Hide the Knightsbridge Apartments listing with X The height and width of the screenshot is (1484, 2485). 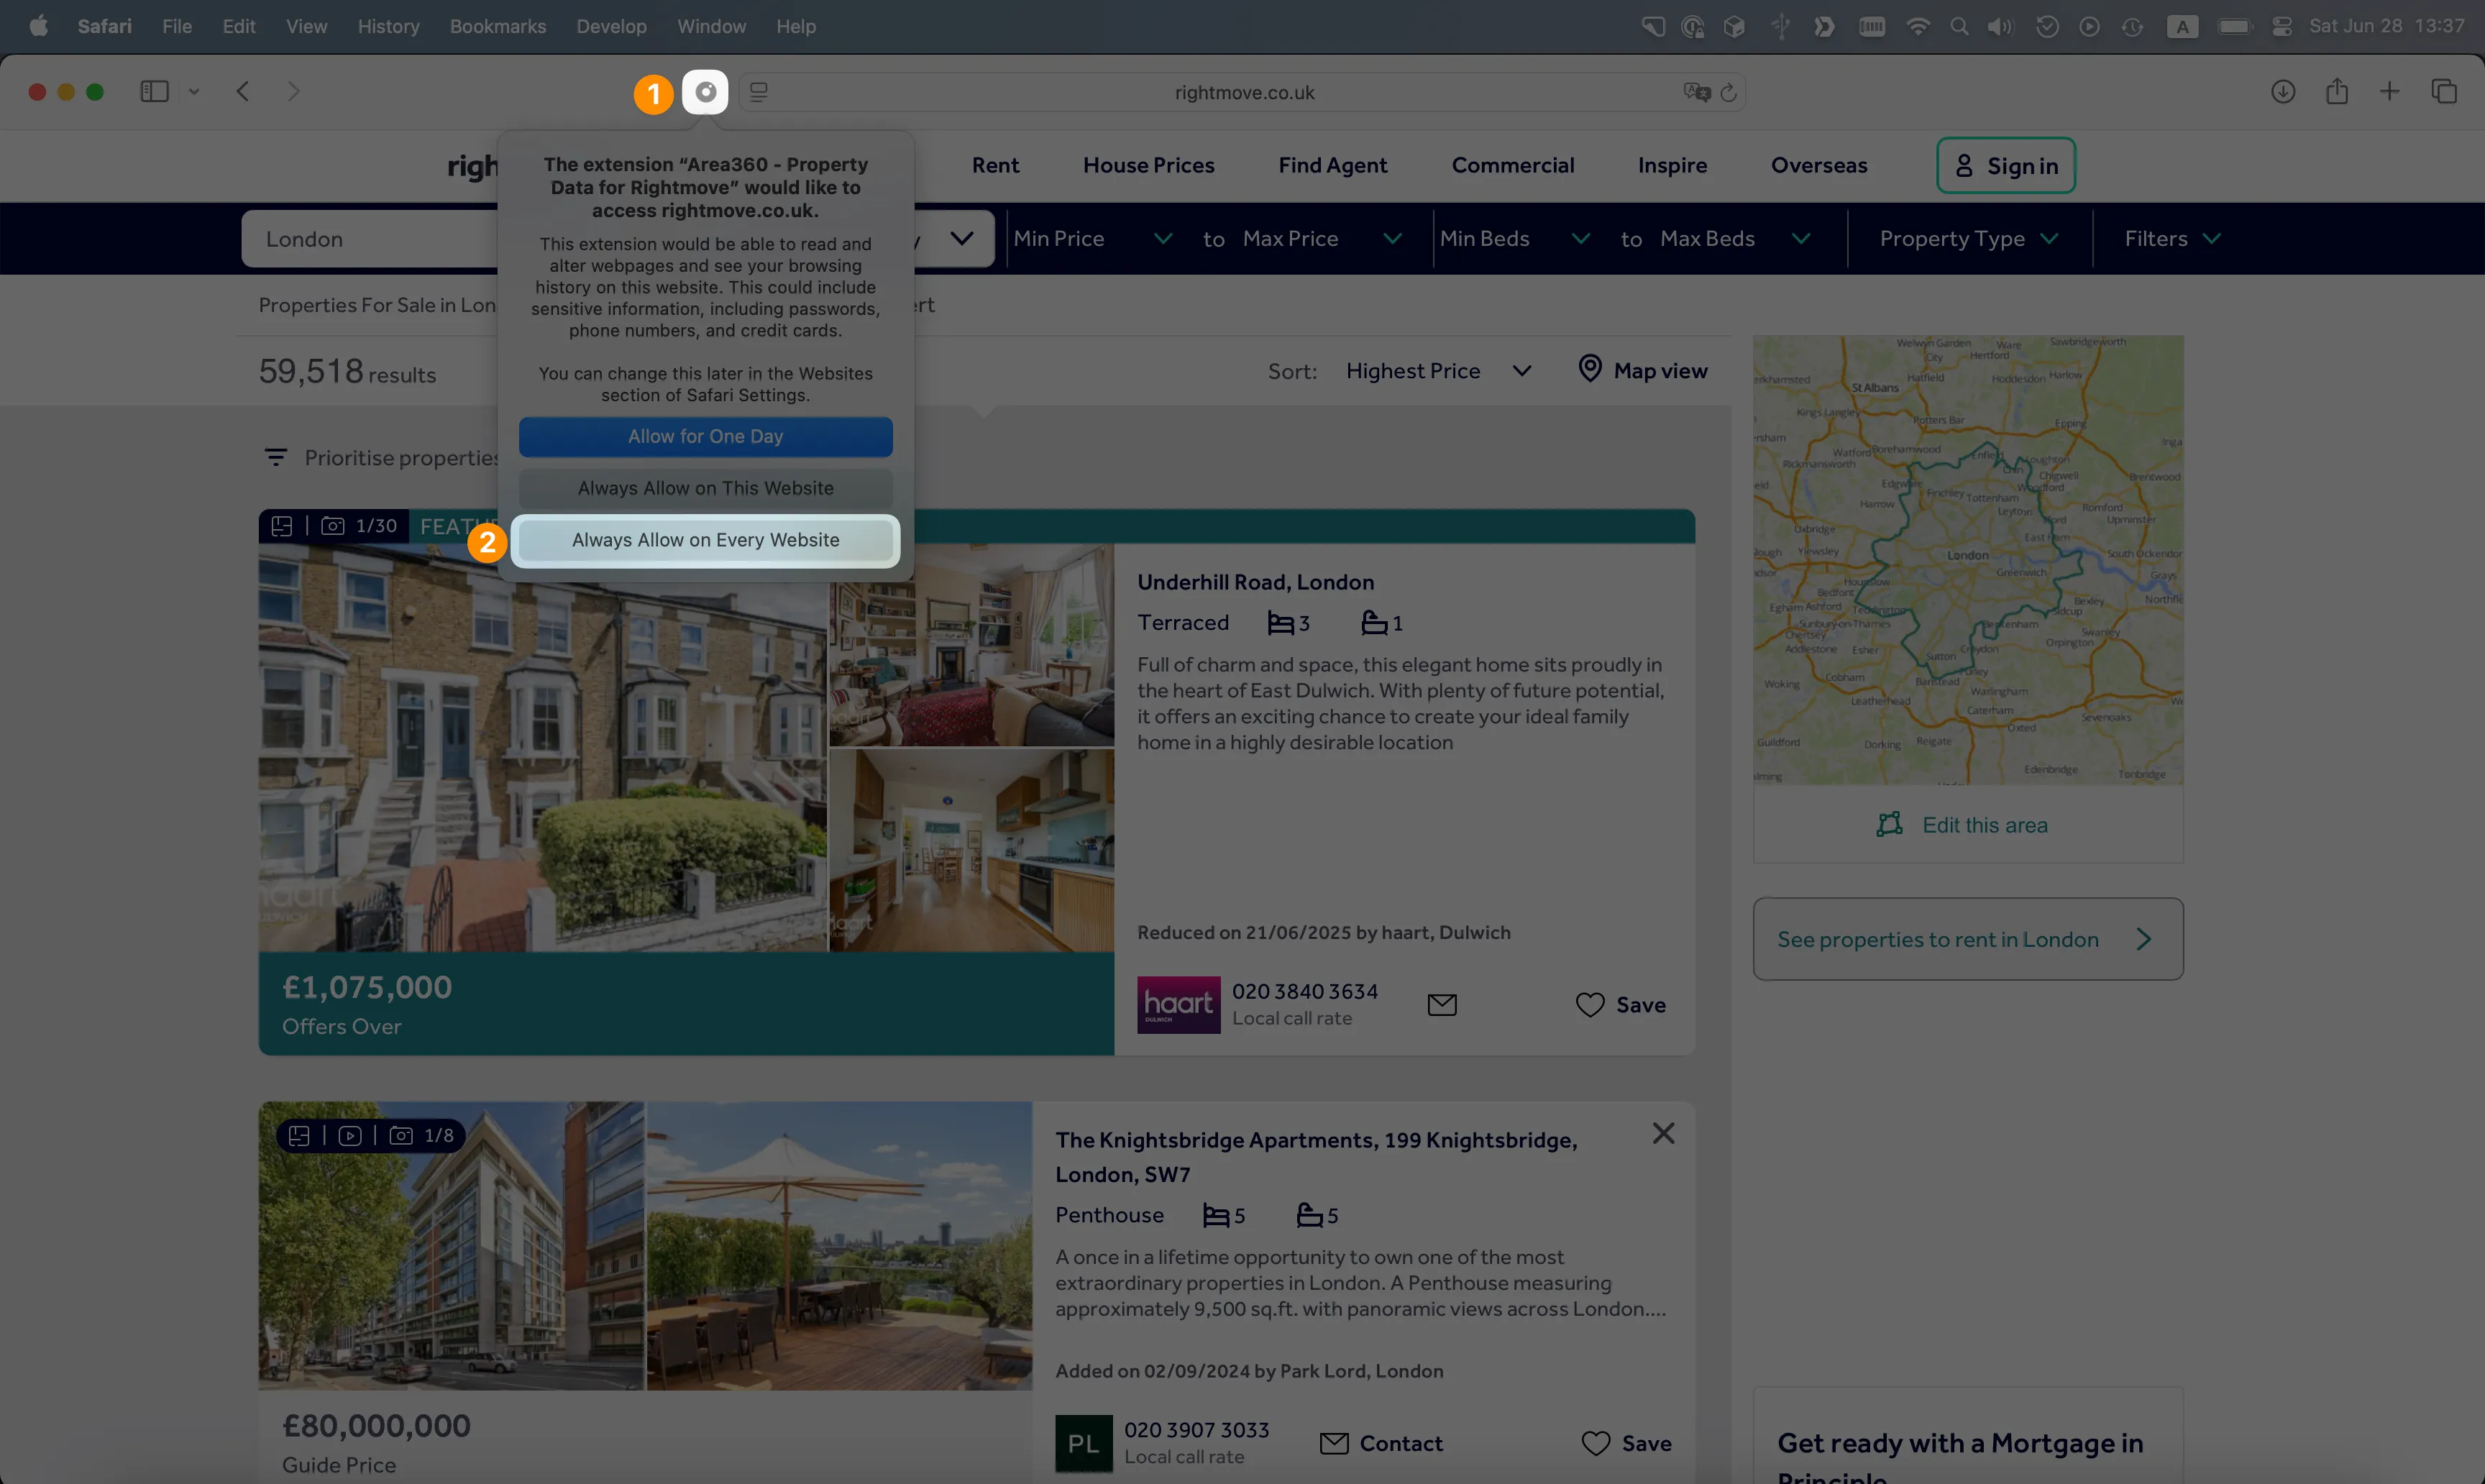click(1663, 1133)
